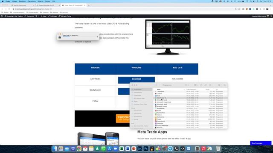Select Downloads in the Finder sidebar
The width and height of the screenshot is (273, 153).
[141, 95]
